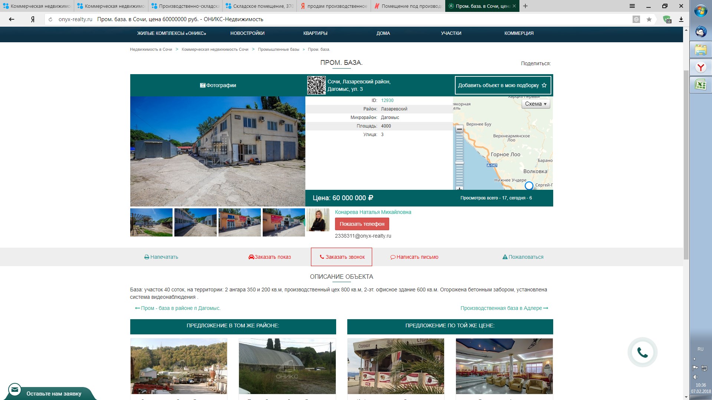Switch to 'Складское помещение, 370' tab
712x400 pixels.
[x=259, y=6]
